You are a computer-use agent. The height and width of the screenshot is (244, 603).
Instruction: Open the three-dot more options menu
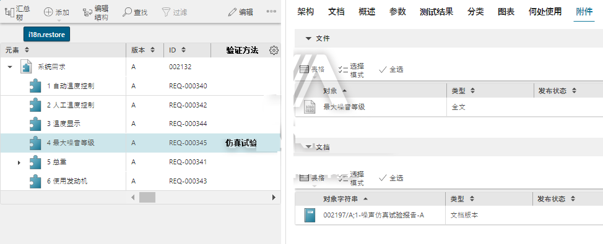point(272,12)
